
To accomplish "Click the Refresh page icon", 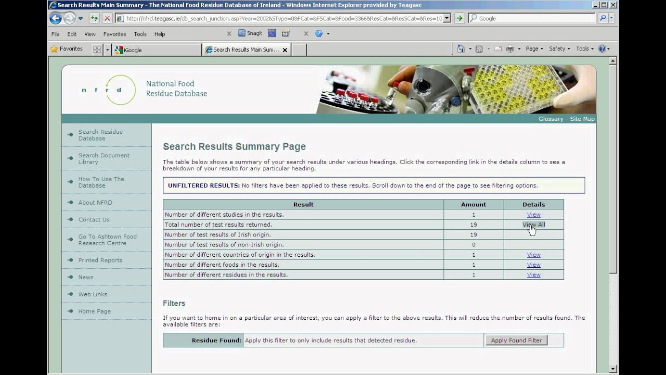I will click(94, 18).
